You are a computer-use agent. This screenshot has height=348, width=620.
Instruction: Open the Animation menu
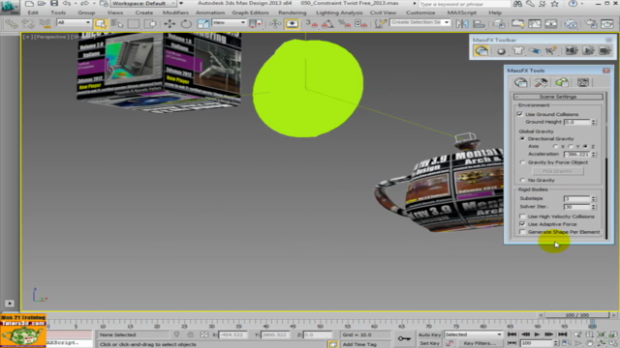[210, 13]
